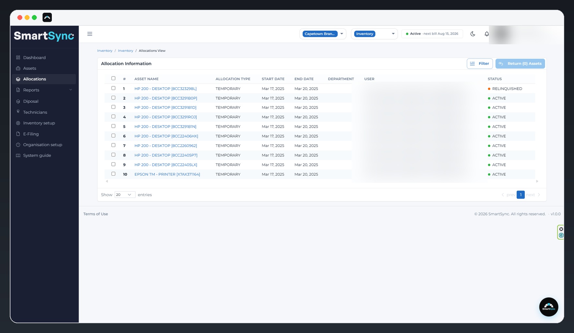574x333 pixels.
Task: Check the box for row 7 HP 200 8CC2260962
Action: (x=113, y=145)
